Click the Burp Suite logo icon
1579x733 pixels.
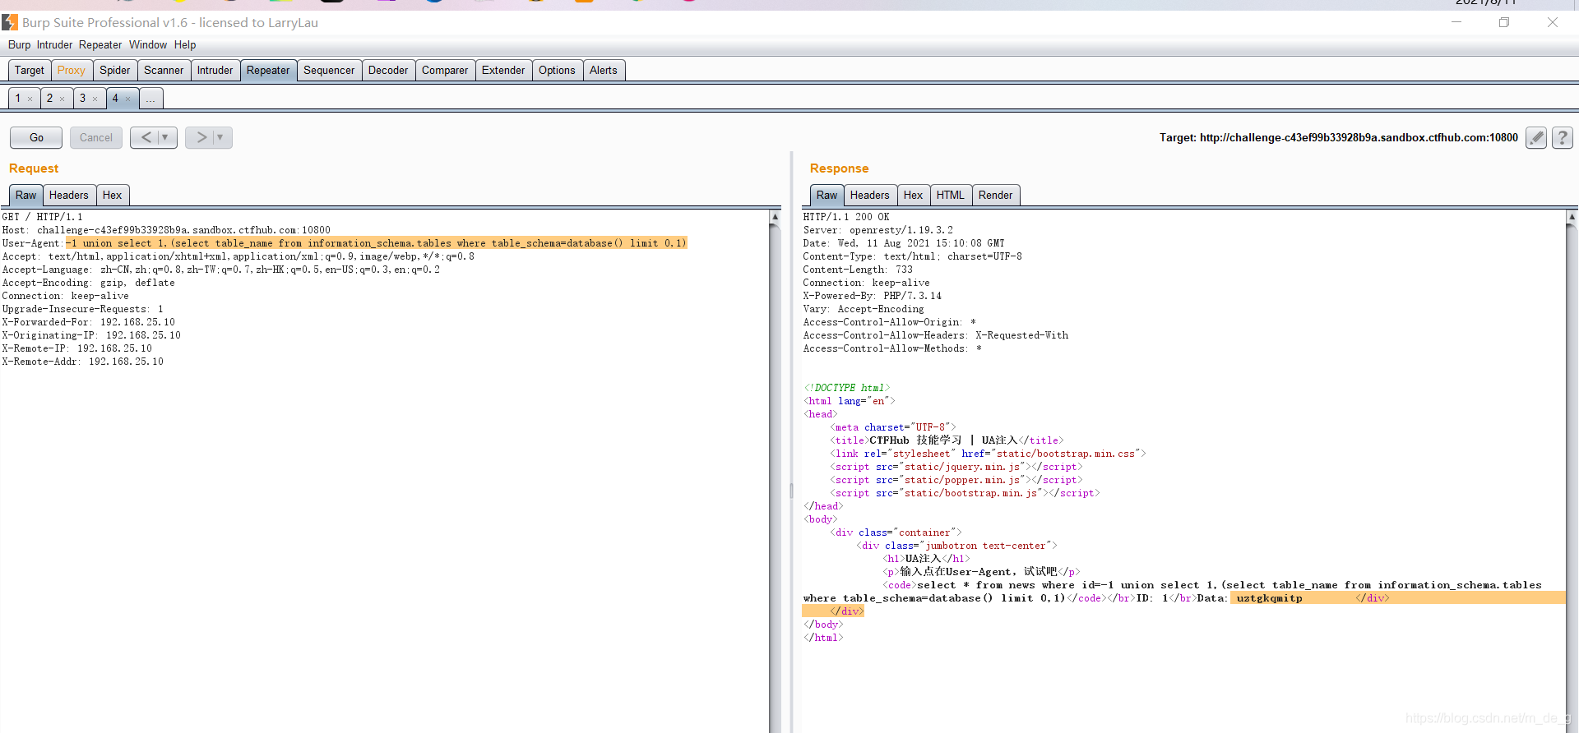coord(10,22)
